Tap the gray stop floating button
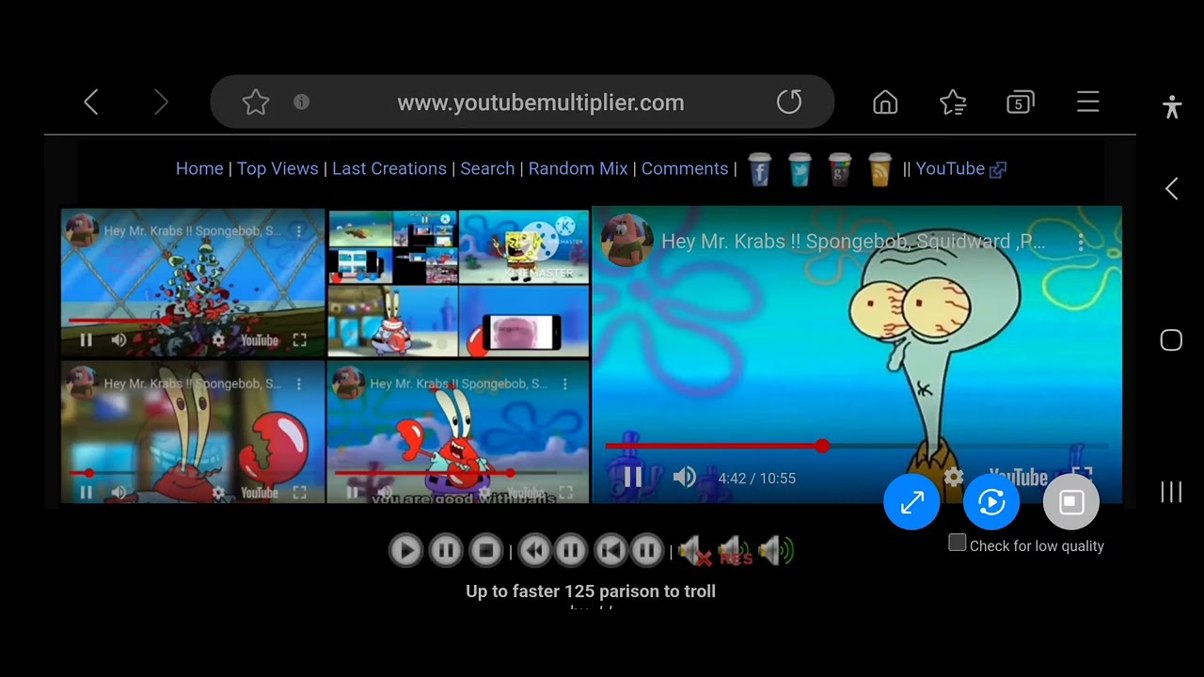1204x677 pixels. 1071,502
